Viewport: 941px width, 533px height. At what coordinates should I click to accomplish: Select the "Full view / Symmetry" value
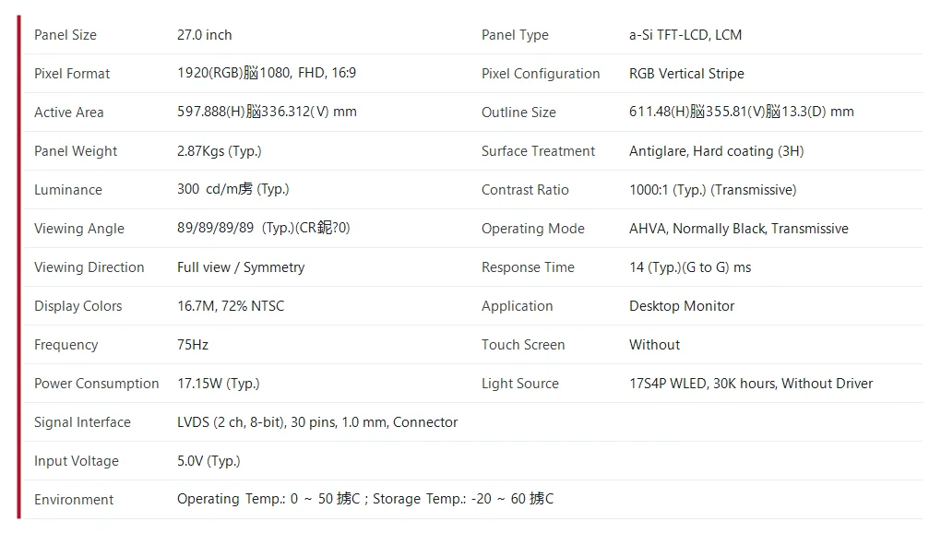(241, 267)
